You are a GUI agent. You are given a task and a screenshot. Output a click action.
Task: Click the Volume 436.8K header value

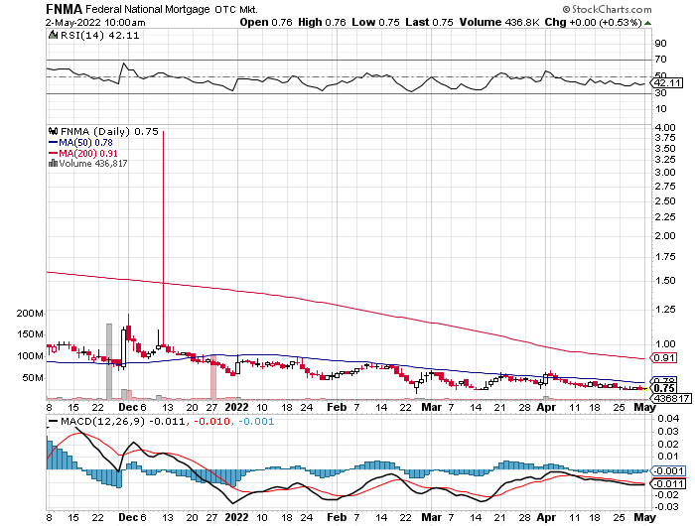pyautogui.click(x=499, y=22)
